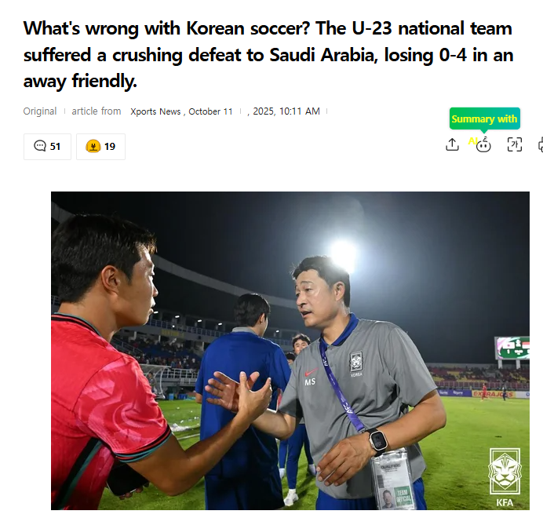Click the share upload arrow icon

(452, 144)
